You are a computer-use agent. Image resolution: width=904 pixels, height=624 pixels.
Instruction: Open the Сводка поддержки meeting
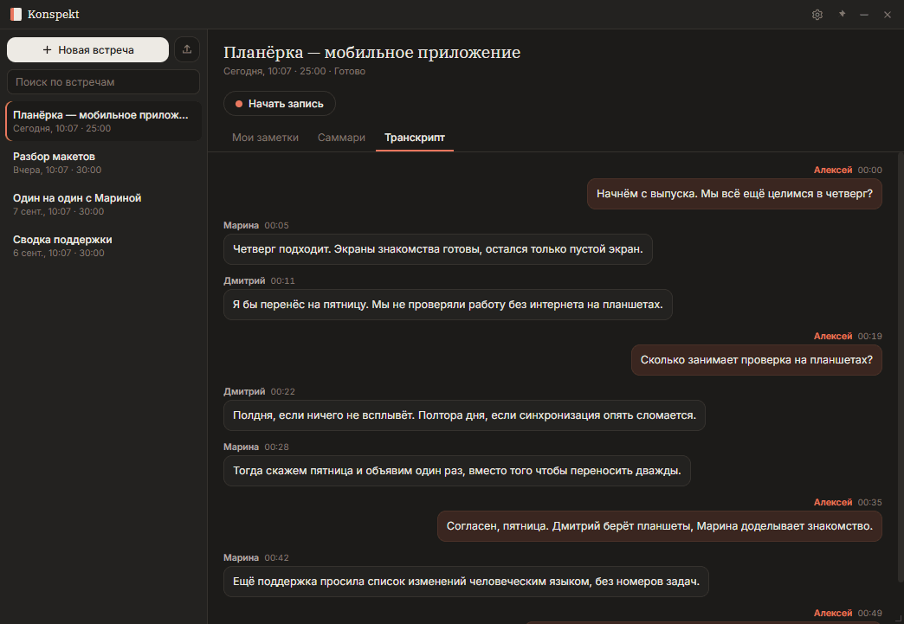104,246
